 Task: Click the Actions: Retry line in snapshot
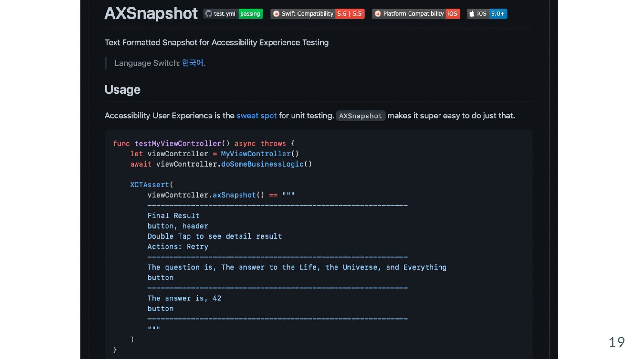coord(177,247)
